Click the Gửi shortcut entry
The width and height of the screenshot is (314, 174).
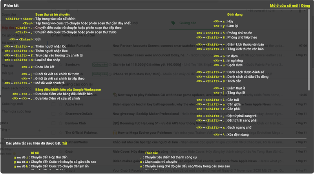tap(38, 40)
